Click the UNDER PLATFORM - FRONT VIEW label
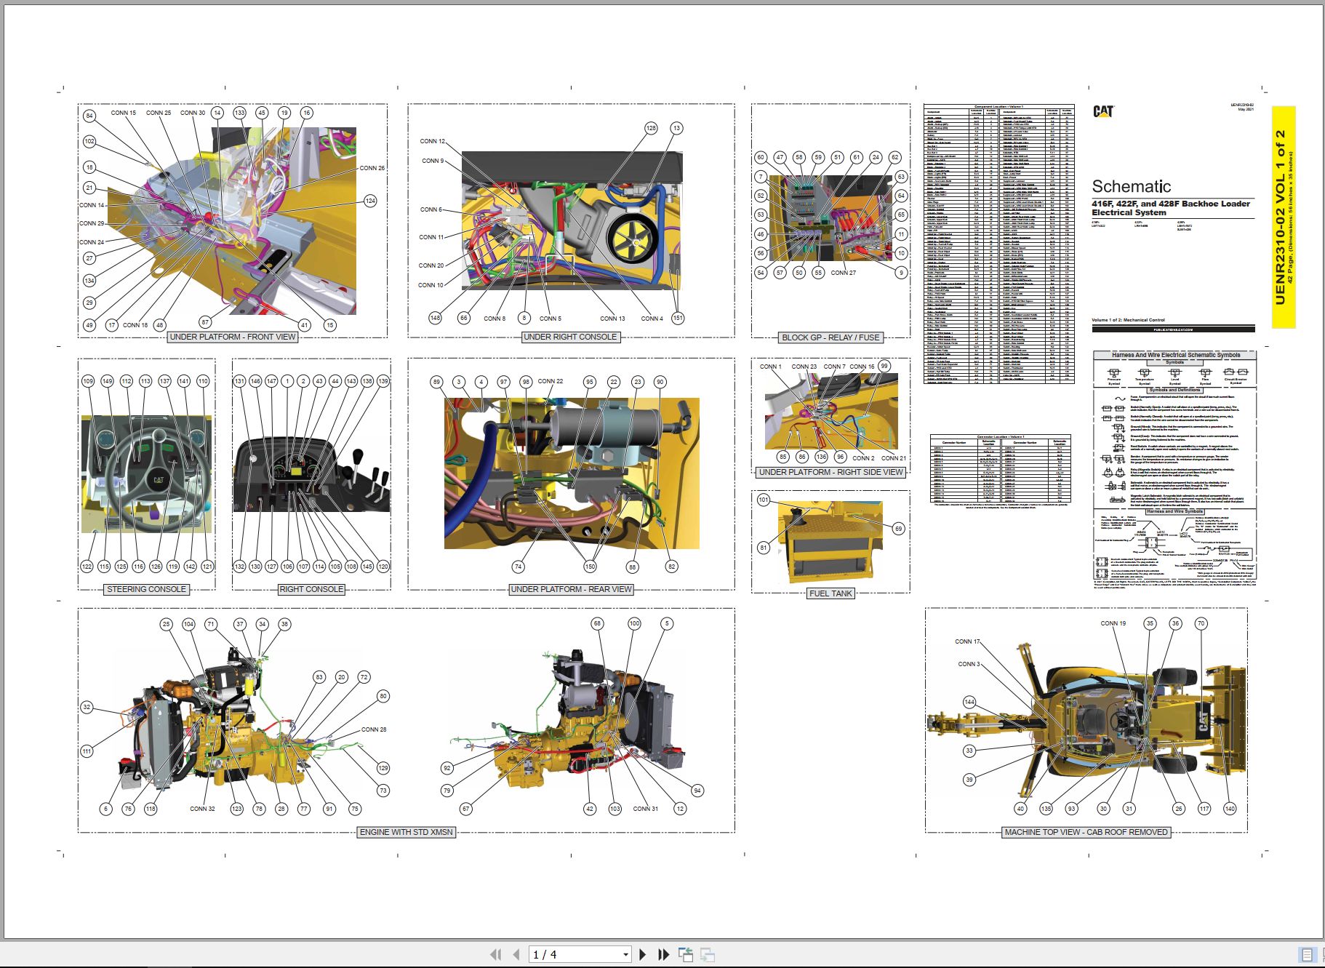This screenshot has height=968, width=1325. (233, 337)
